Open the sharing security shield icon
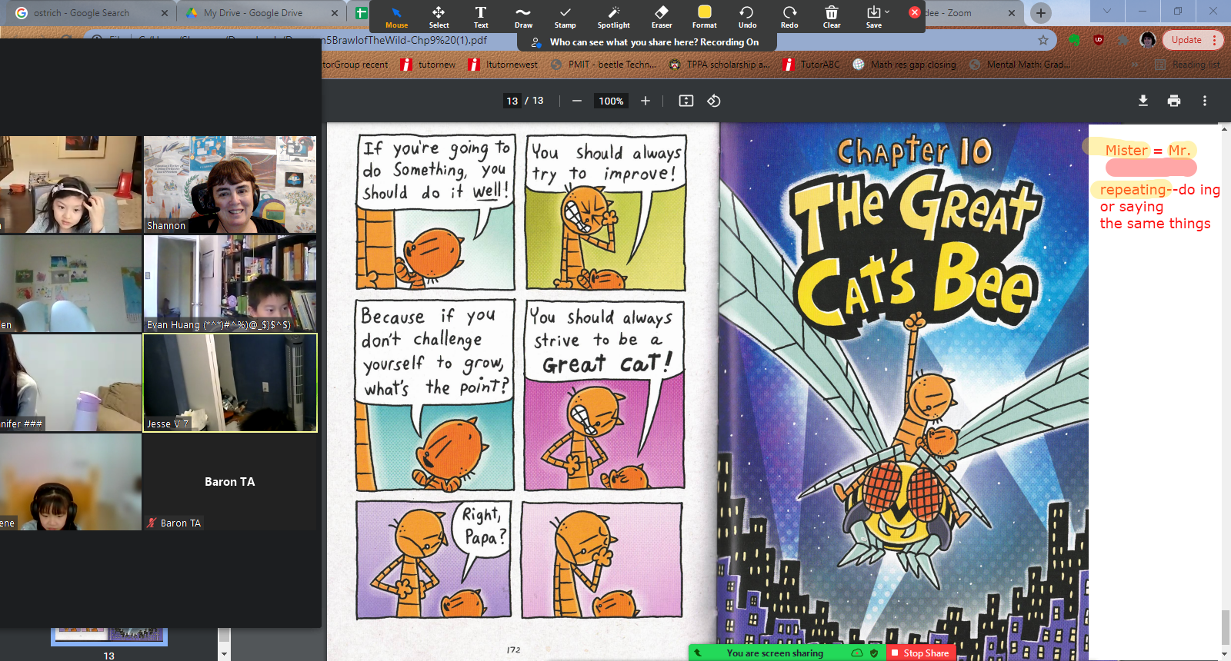The image size is (1231, 661). click(x=874, y=653)
